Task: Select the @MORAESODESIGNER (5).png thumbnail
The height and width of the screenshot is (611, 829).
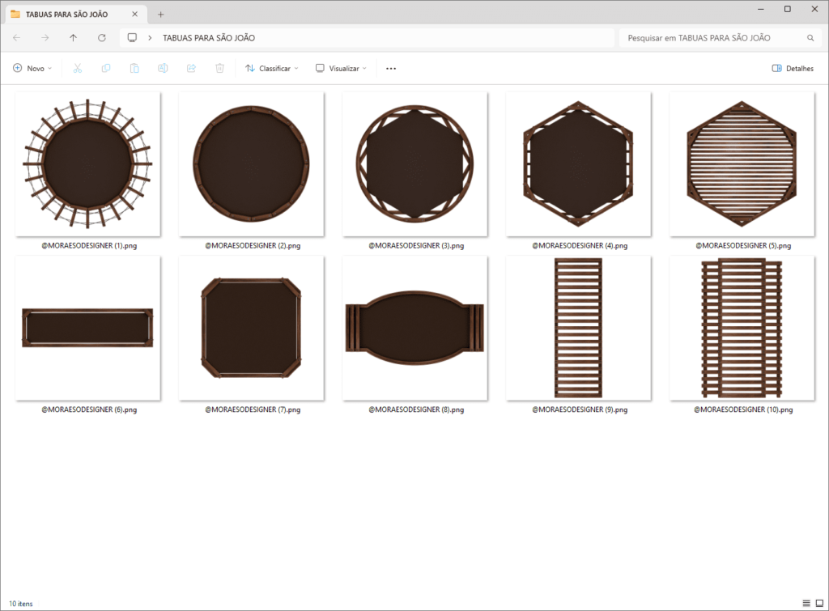Action: point(742,171)
